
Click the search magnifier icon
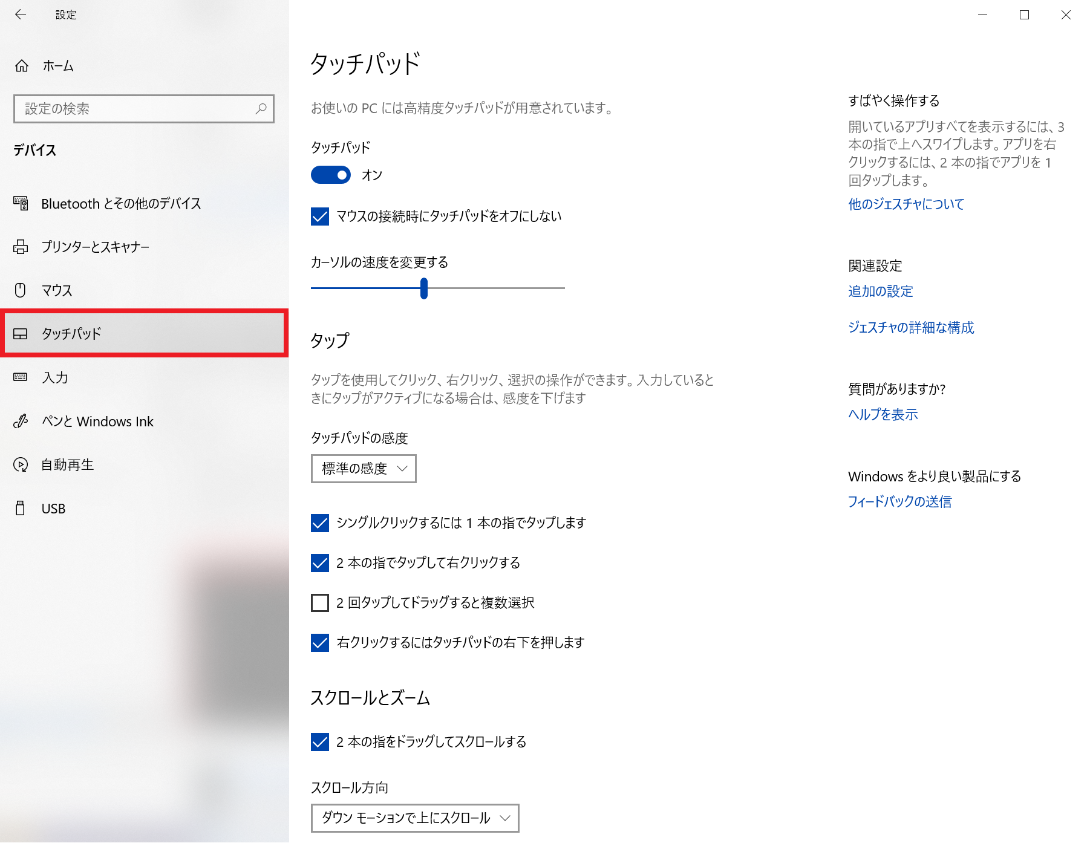point(261,109)
